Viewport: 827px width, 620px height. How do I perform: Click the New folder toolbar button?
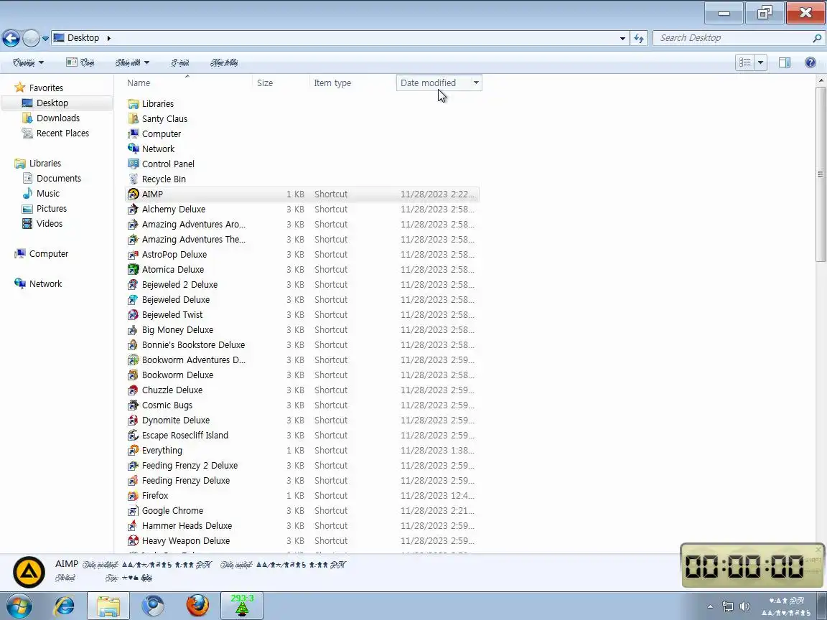(224, 62)
